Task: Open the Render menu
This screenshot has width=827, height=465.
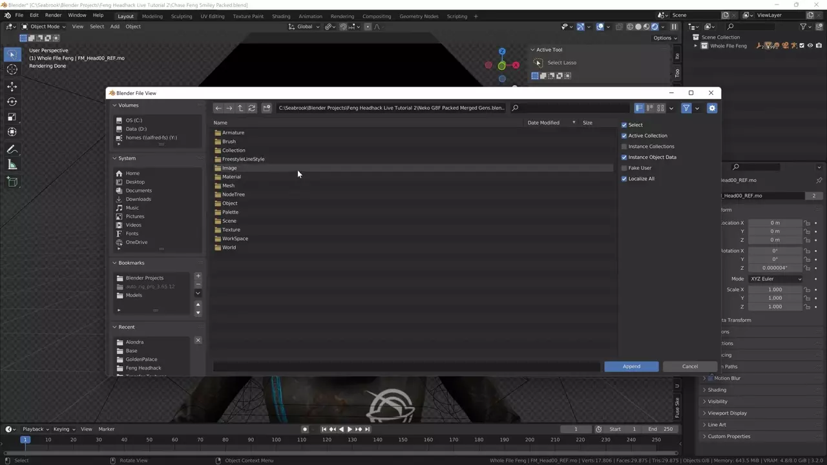Action: coord(53,15)
